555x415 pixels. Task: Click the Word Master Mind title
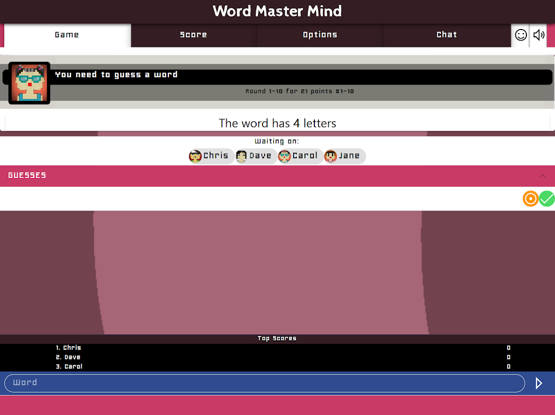click(277, 11)
